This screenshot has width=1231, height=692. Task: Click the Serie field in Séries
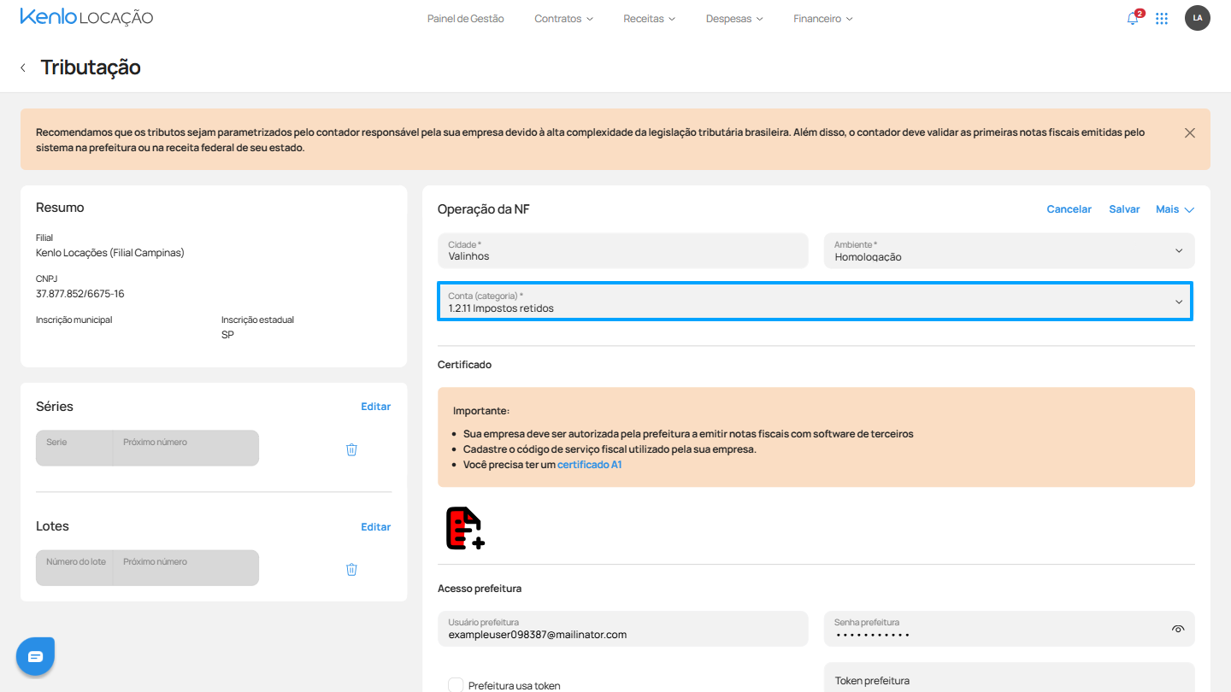coord(74,448)
